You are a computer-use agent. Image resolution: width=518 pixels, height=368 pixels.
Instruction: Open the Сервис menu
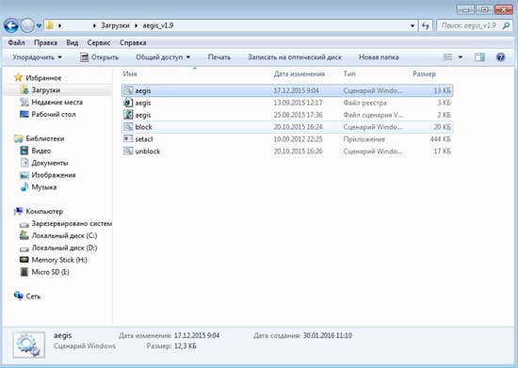[x=99, y=42]
